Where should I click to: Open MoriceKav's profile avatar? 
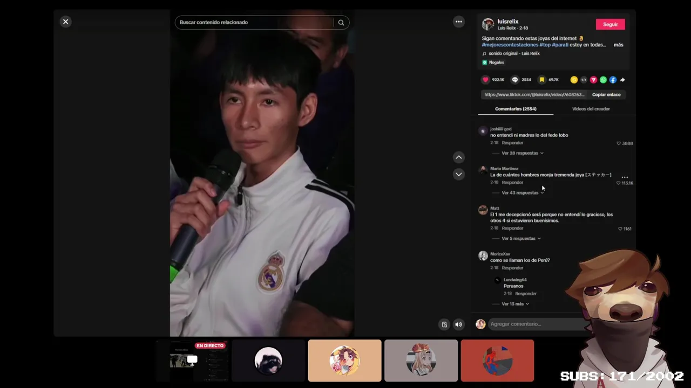click(x=483, y=256)
